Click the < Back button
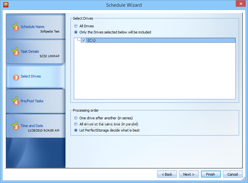Viewport: 248px width, 183px height. tap(167, 174)
